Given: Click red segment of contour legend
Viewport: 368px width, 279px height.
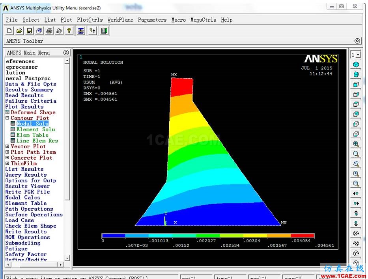Looking at the screenshot, I should (x=303, y=236).
